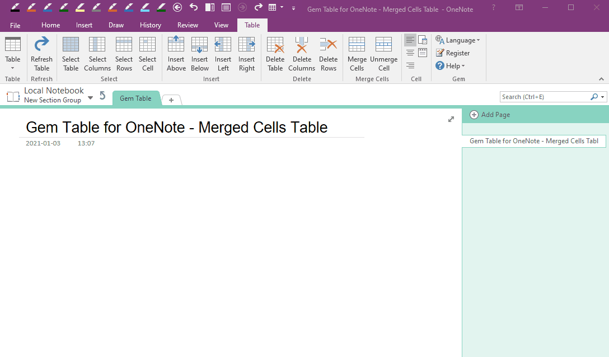Screen dimensions: 609x357
Task: Create a new section with the plus tab
Action: coord(171,100)
